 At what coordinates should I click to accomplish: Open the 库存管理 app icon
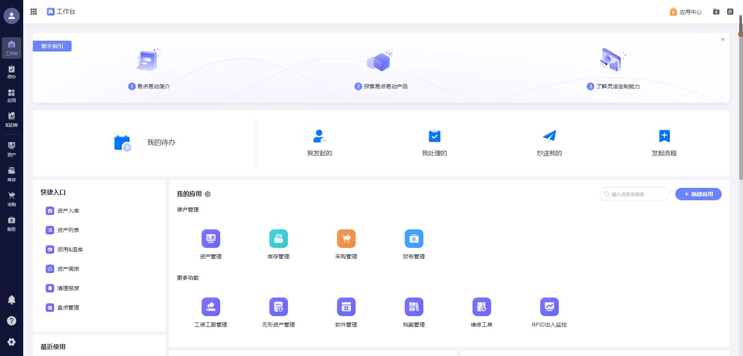pos(278,239)
